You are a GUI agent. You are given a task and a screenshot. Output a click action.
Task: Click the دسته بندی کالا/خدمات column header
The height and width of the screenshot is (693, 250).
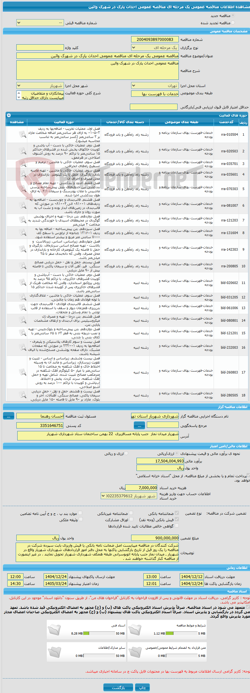(x=125, y=122)
